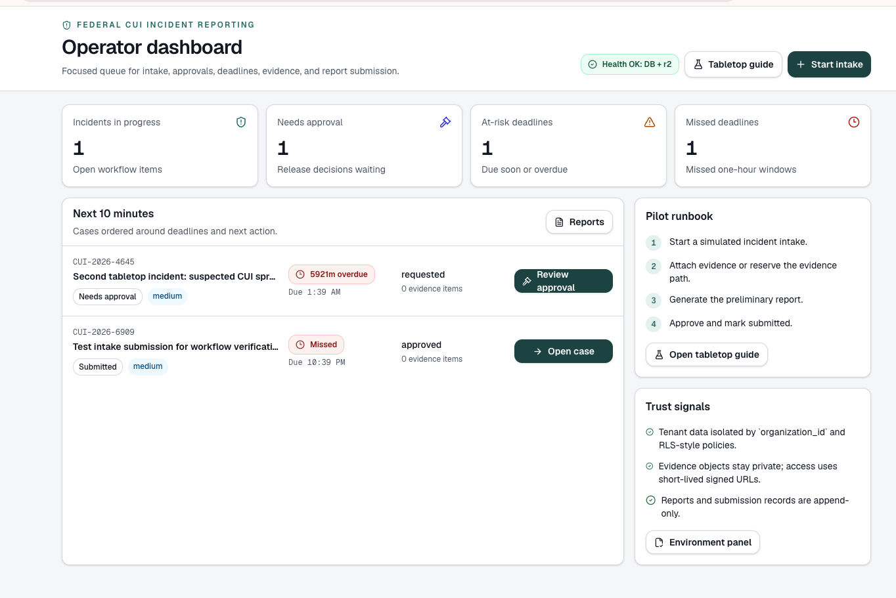
Task: Review approval for CUI-2026-4645
Action: pyautogui.click(x=564, y=281)
